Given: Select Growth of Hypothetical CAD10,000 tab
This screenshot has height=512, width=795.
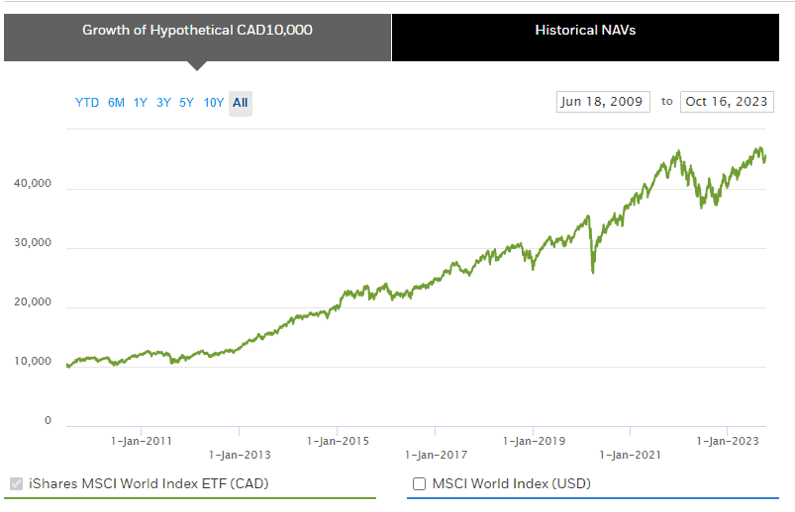Looking at the screenshot, I should click(197, 30).
